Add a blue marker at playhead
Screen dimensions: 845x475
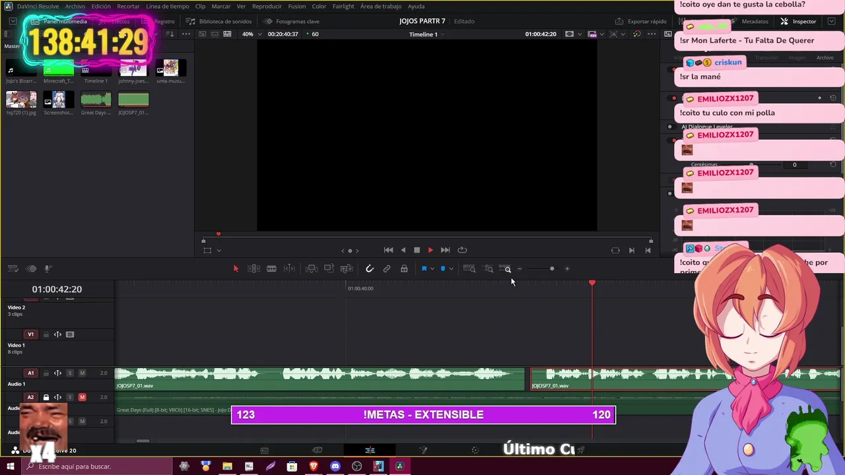point(443,269)
